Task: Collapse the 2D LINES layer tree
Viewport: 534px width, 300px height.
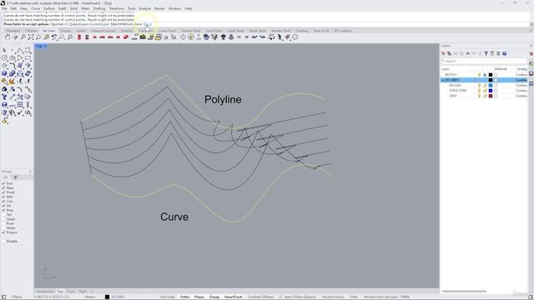Action: 443,80
